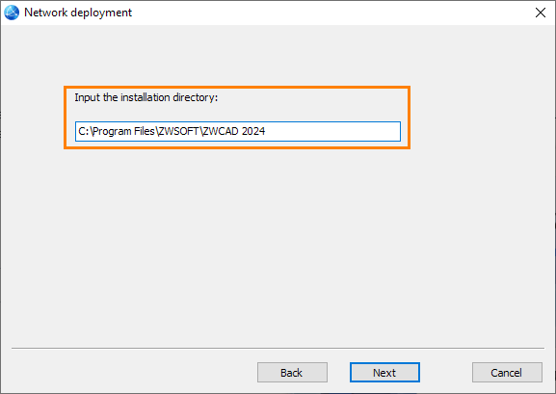Go back with the Back button
Image resolution: width=556 pixels, height=394 pixels.
coord(292,373)
